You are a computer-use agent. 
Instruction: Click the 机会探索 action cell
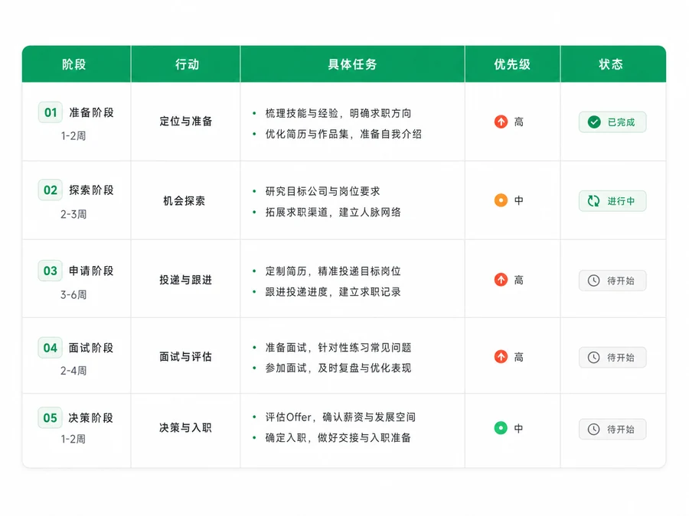184,201
